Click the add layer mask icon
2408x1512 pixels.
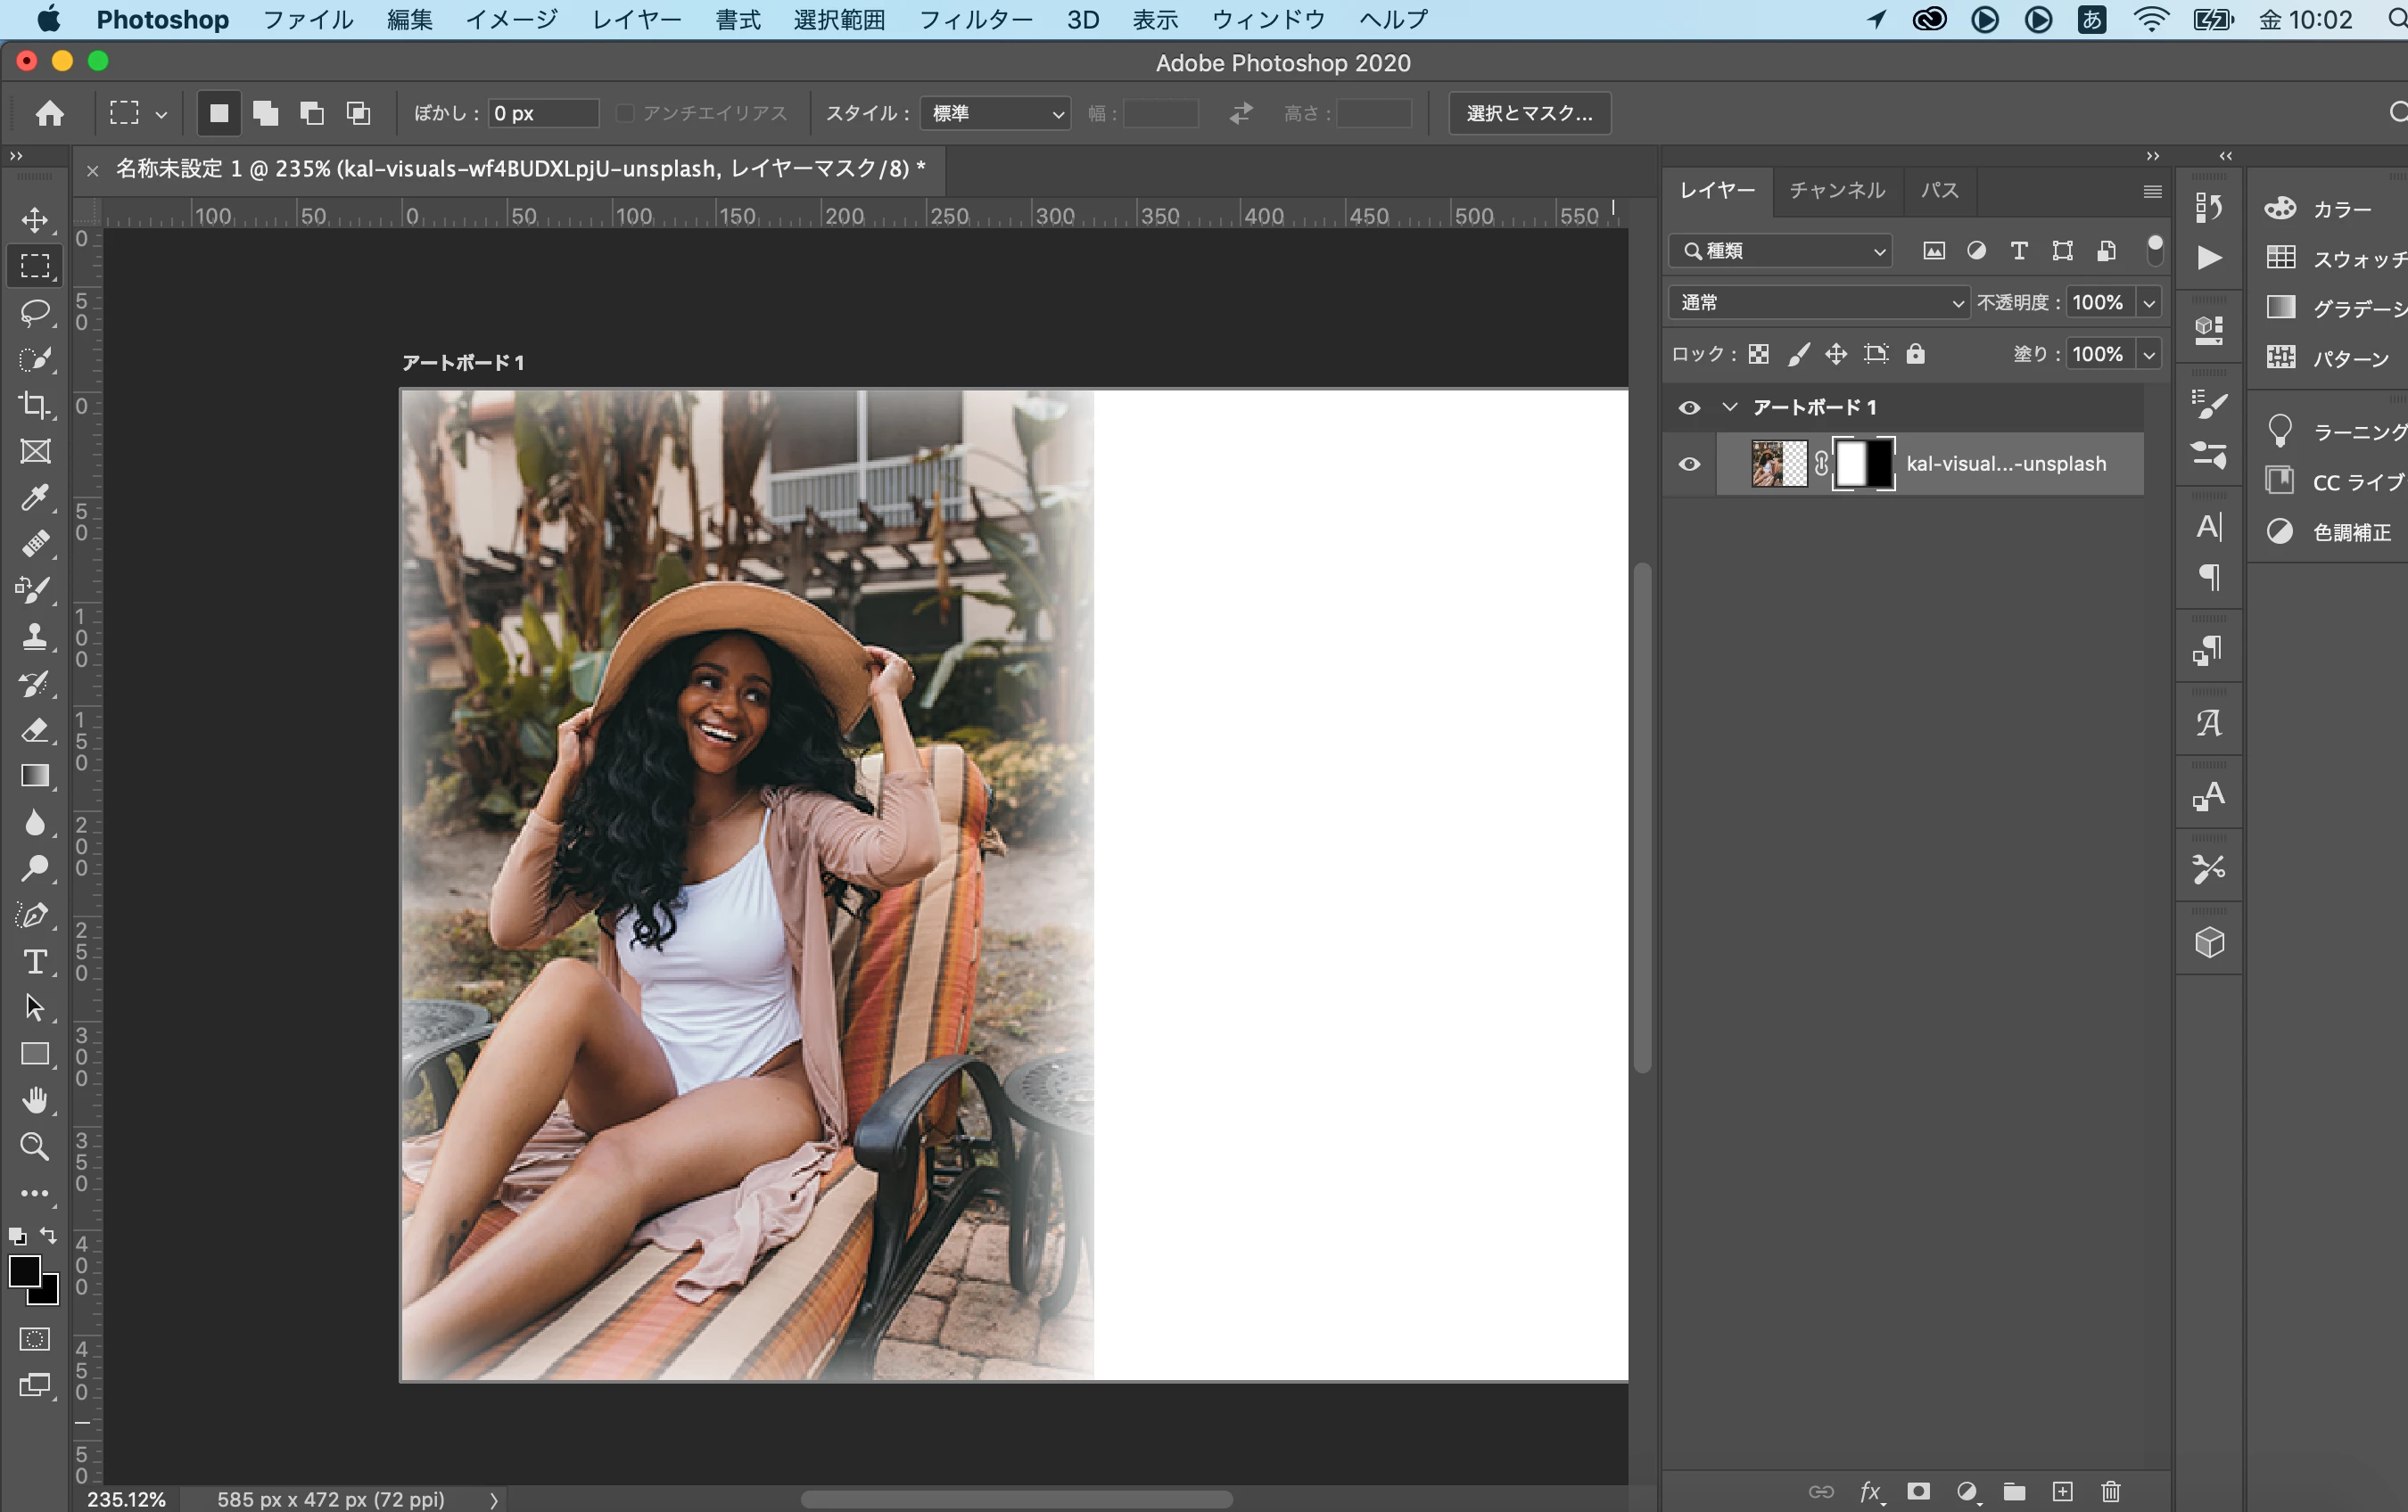tap(1918, 1491)
